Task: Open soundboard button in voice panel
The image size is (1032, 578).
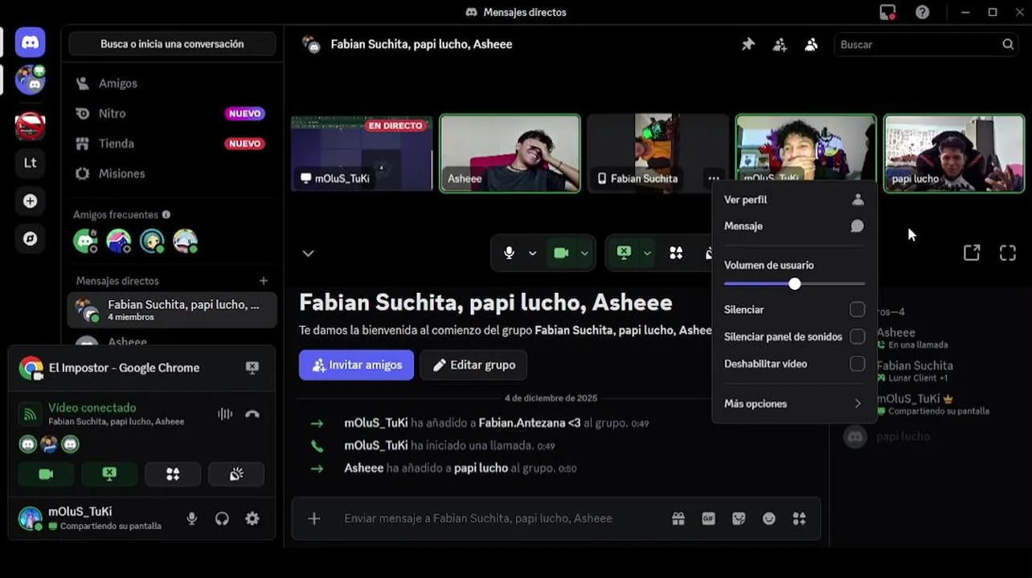Action: (x=236, y=474)
